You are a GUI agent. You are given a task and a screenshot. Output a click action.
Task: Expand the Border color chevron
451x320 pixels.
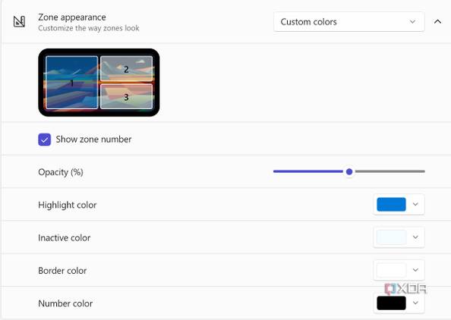415,270
